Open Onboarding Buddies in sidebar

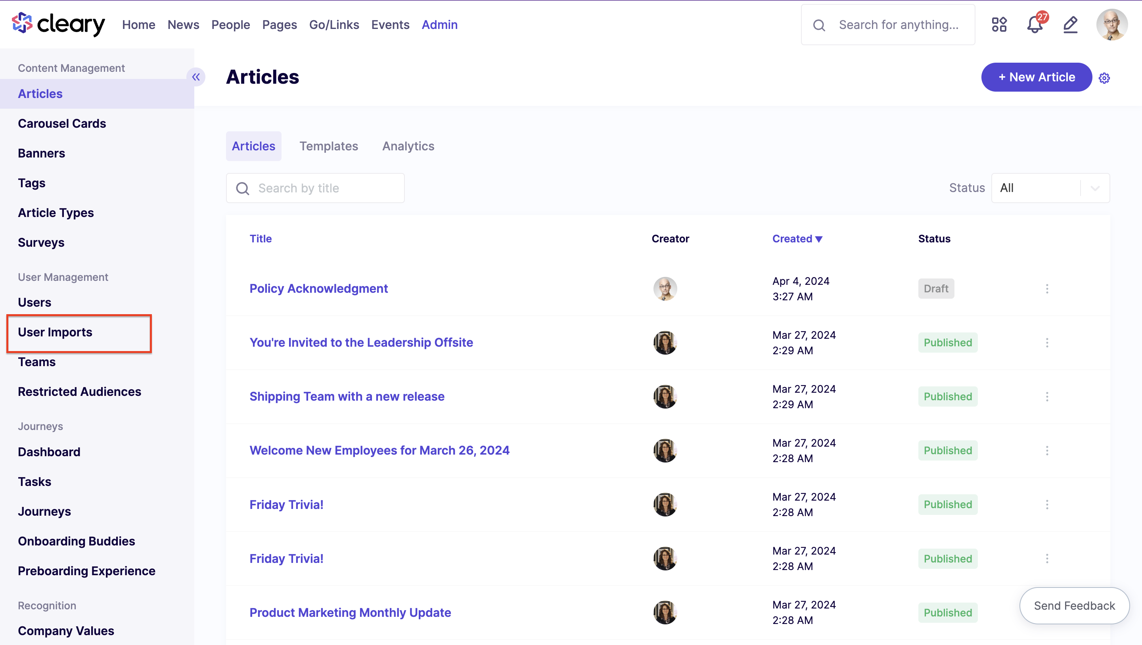[x=76, y=541]
